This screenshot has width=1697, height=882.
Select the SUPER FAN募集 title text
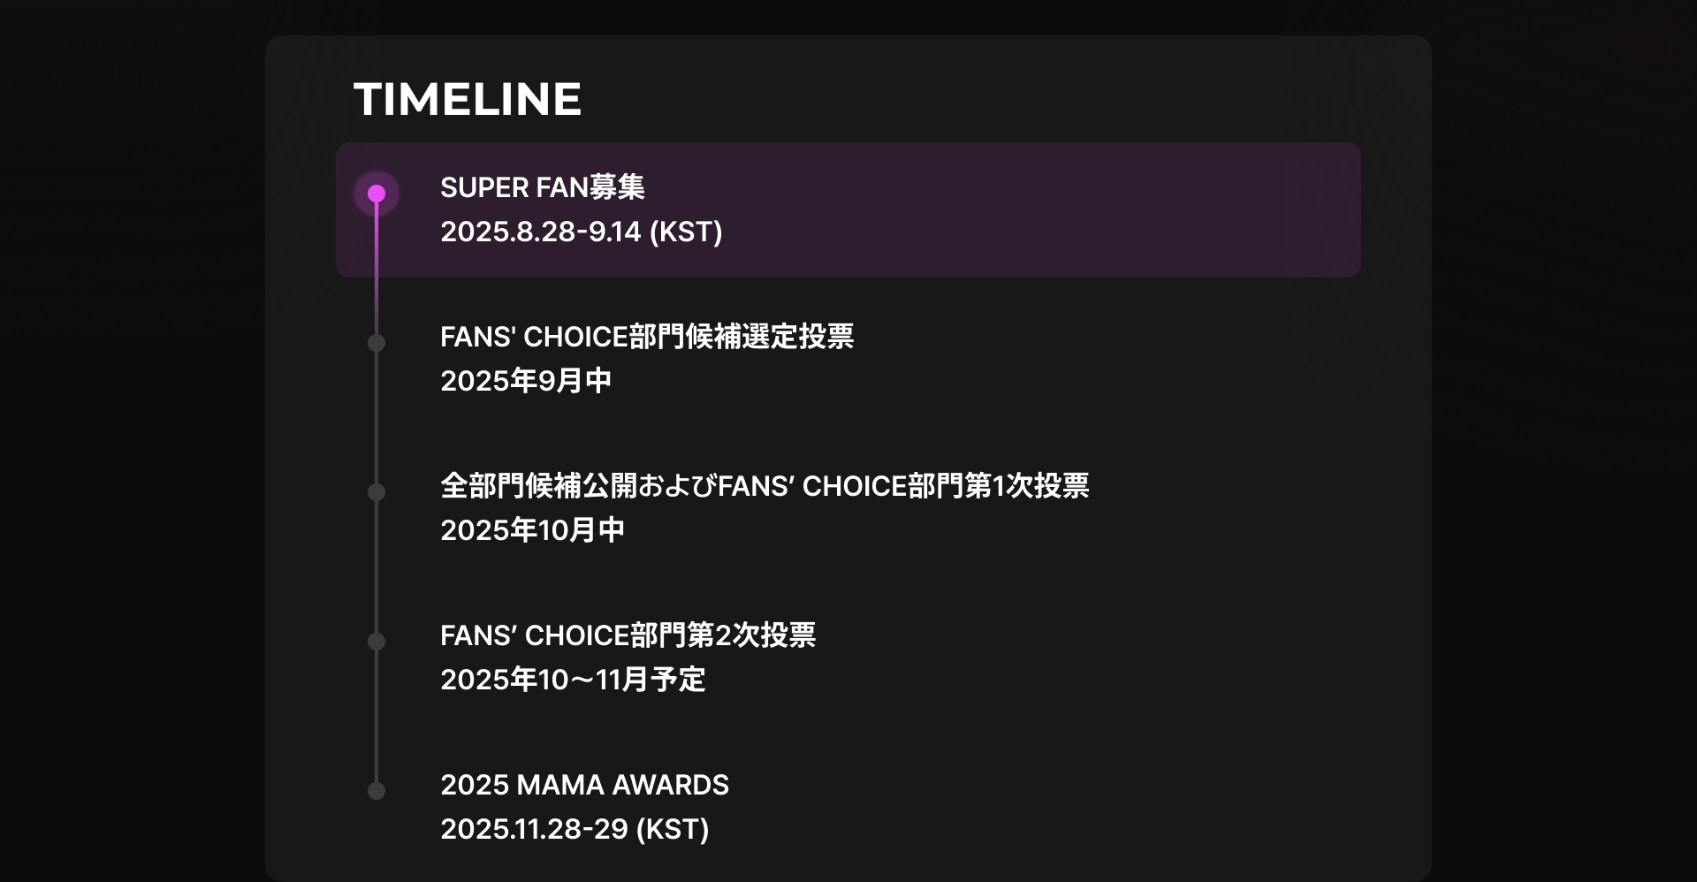coord(543,187)
